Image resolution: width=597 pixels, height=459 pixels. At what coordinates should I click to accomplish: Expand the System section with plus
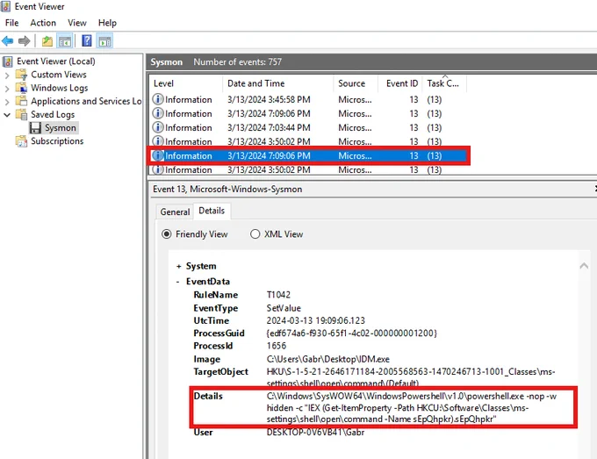point(178,267)
